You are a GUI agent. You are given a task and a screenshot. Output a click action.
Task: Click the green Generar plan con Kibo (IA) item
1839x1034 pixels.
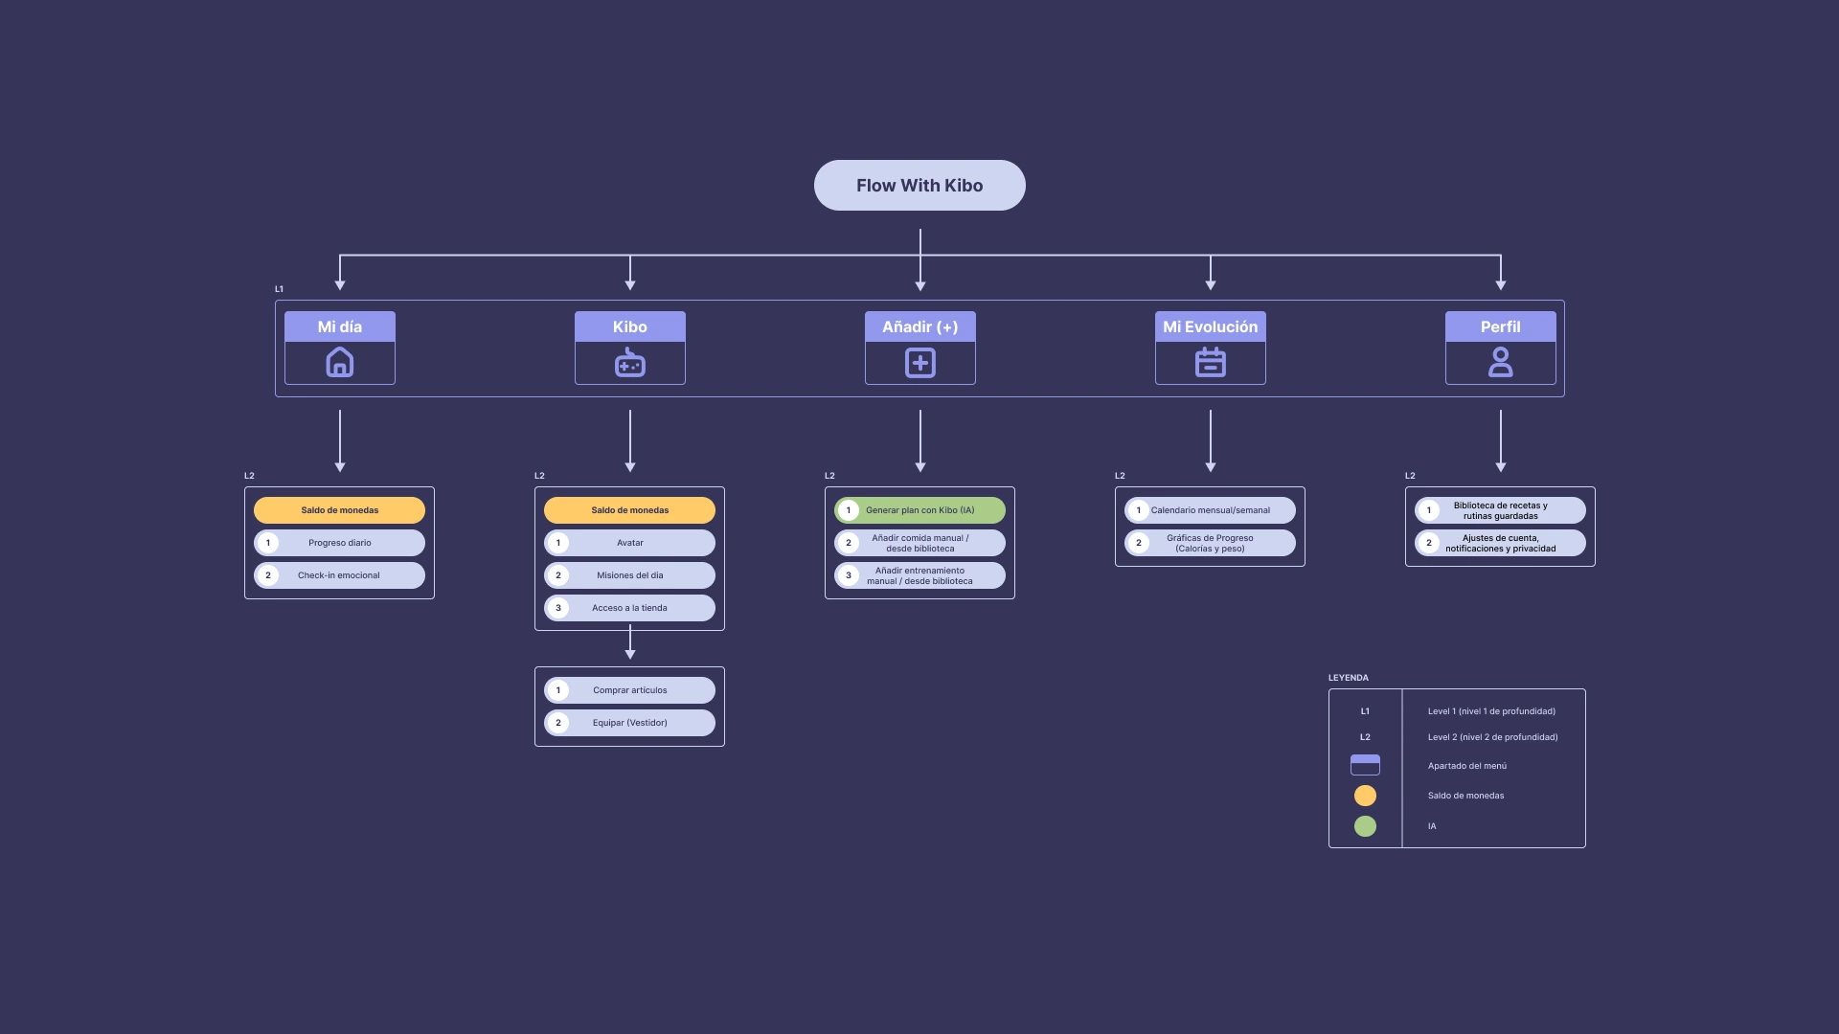coord(920,510)
